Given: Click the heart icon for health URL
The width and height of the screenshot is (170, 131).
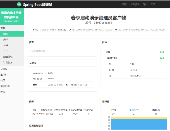Looking at the screenshot, I should tap(116, 29).
